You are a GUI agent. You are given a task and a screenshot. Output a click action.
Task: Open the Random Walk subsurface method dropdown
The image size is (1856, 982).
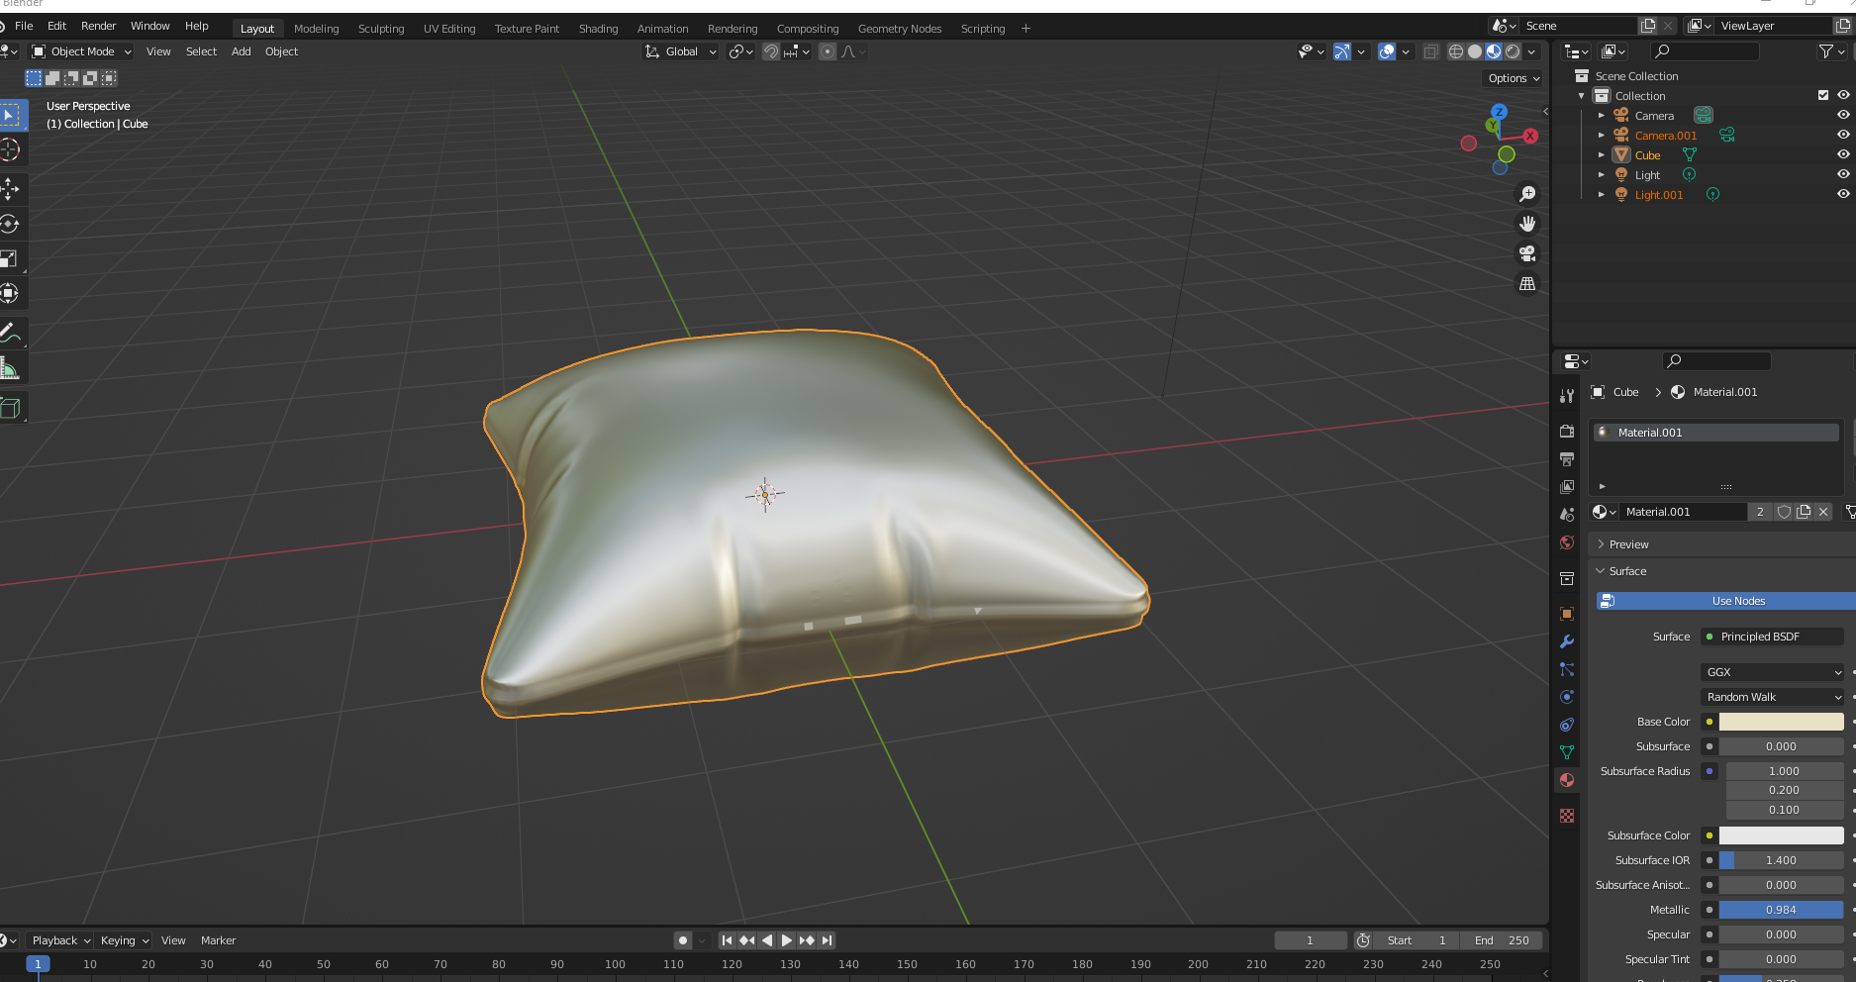pos(1773,697)
